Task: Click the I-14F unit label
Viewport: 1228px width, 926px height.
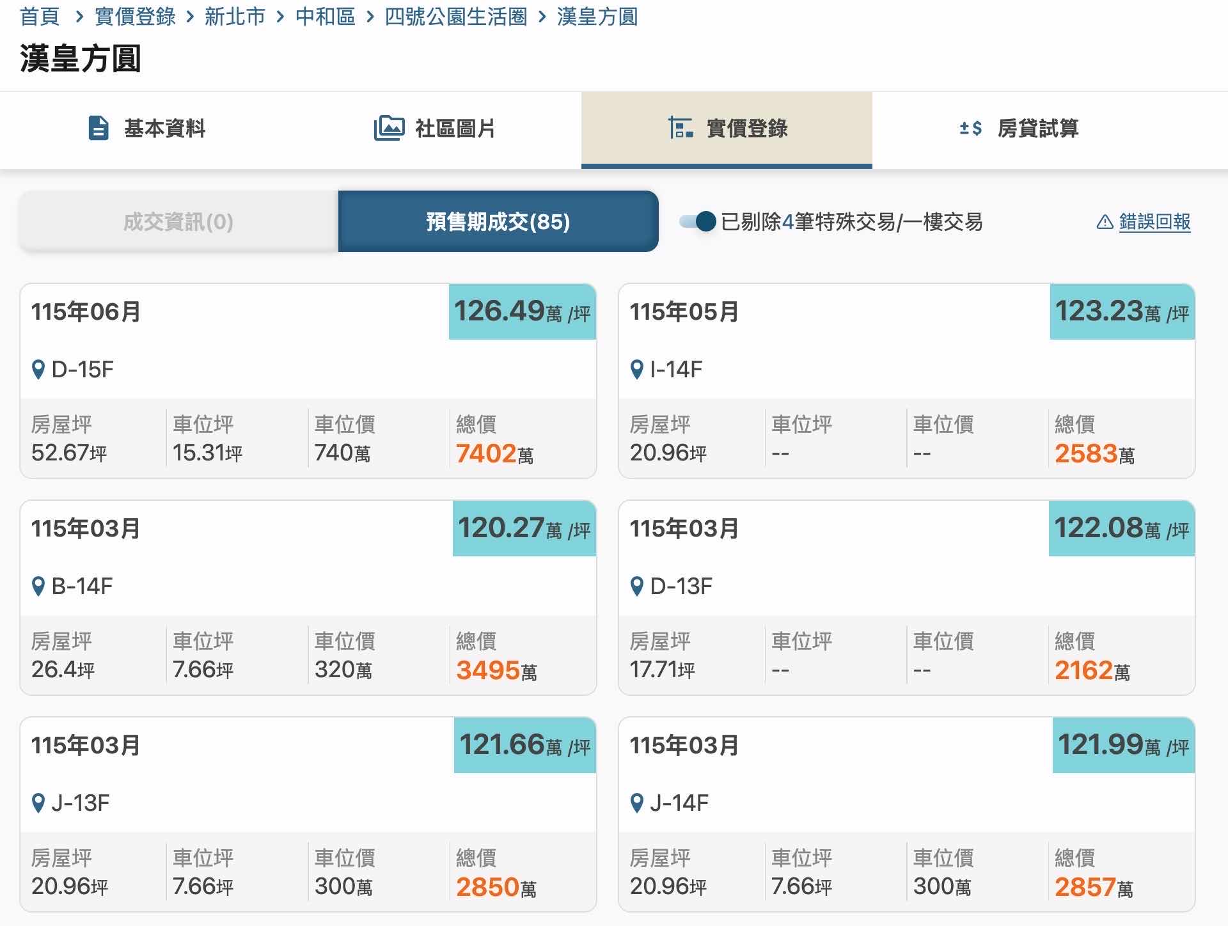Action: point(676,370)
